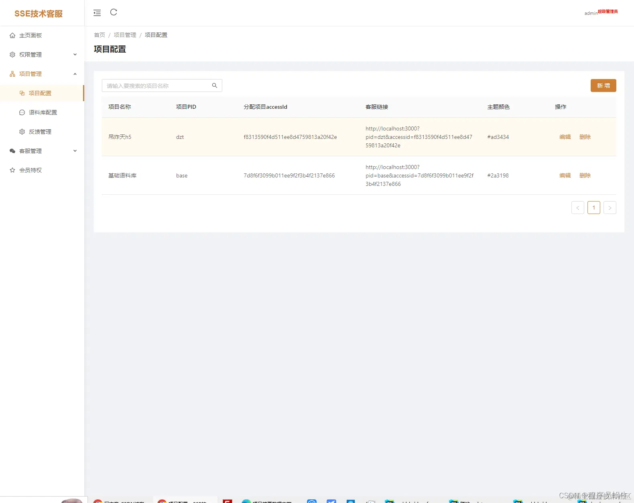This screenshot has height=503, width=634.
Task: Expand the 权限管理 menu chevron
Action: (75, 55)
